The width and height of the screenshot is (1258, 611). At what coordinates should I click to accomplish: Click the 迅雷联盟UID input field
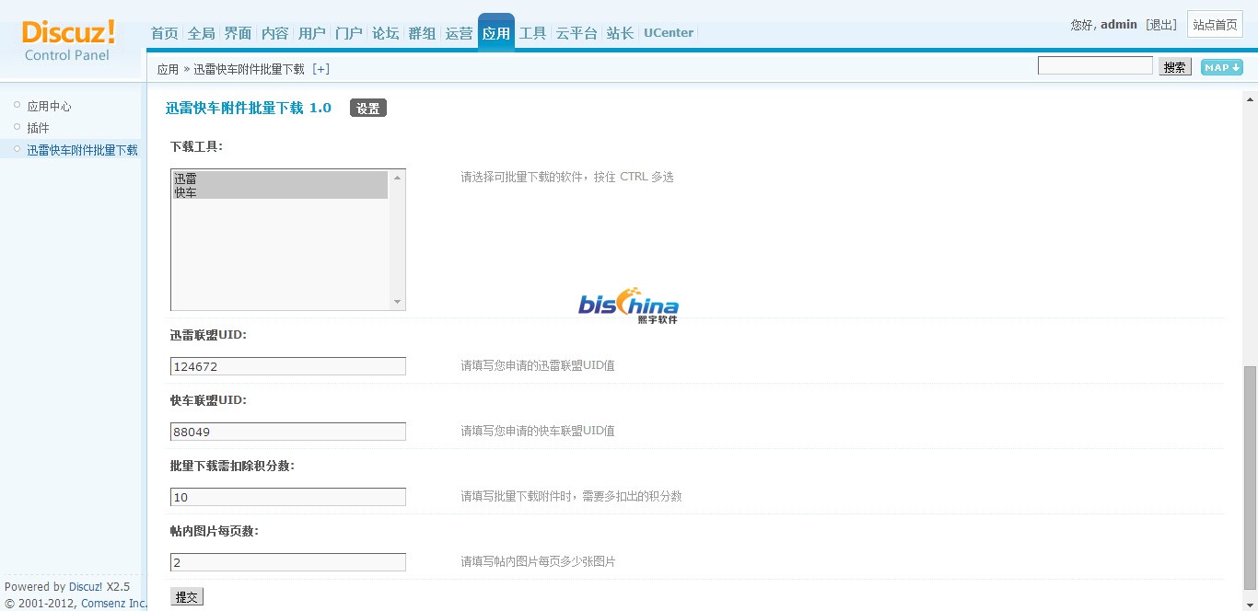click(x=288, y=366)
